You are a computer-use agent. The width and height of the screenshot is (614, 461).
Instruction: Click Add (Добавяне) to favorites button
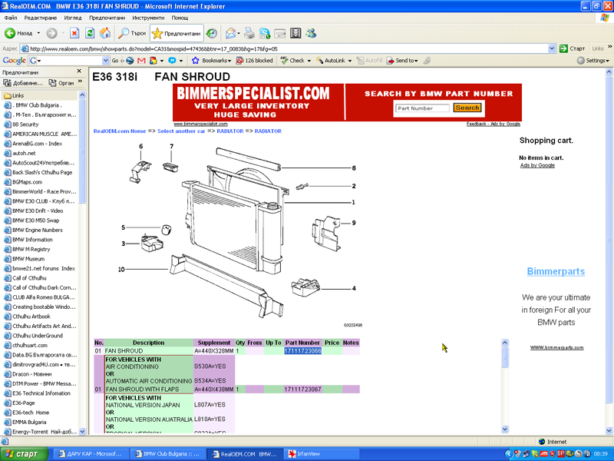[x=23, y=83]
